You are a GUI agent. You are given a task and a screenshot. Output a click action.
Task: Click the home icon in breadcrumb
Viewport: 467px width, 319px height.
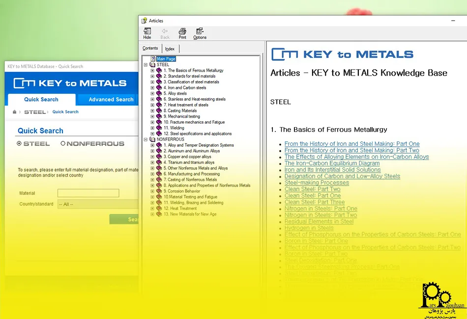(15, 112)
